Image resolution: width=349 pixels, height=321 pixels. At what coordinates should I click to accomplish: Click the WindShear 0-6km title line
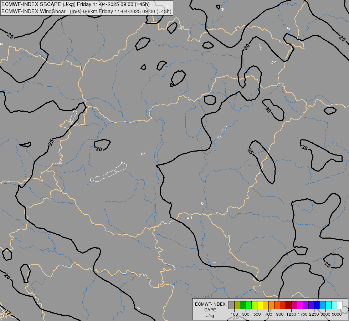pos(86,11)
